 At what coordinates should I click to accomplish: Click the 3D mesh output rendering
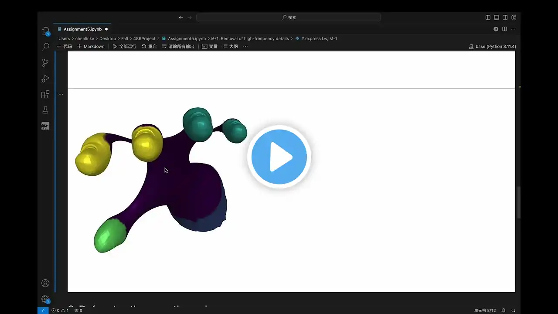coord(161,179)
